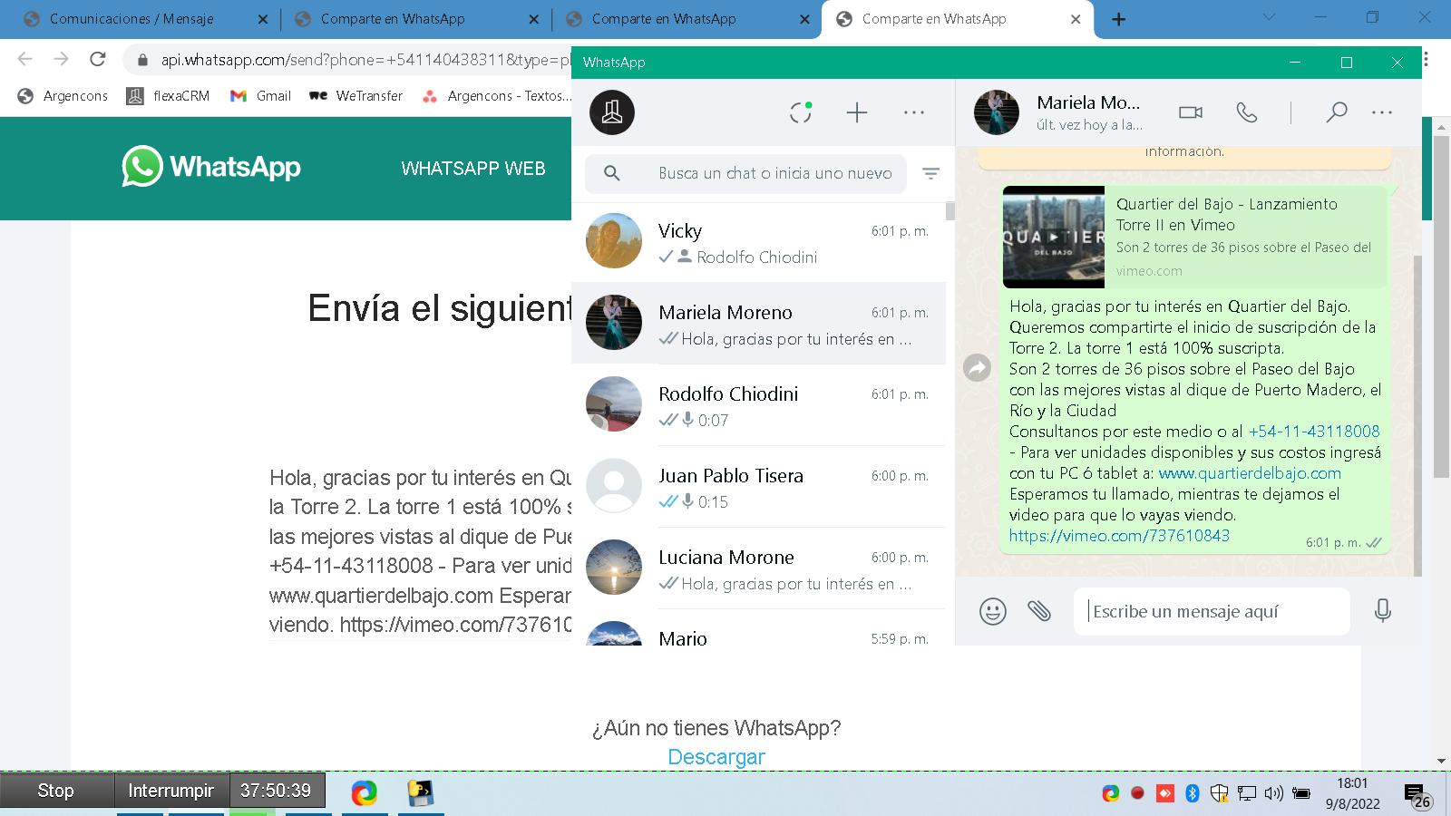This screenshot has height=816, width=1451.
Task: Click Chrome tab search dropdown arrow
Action: pos(1270,17)
